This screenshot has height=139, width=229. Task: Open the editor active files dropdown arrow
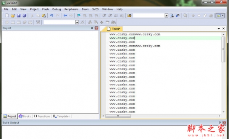pos(219,29)
